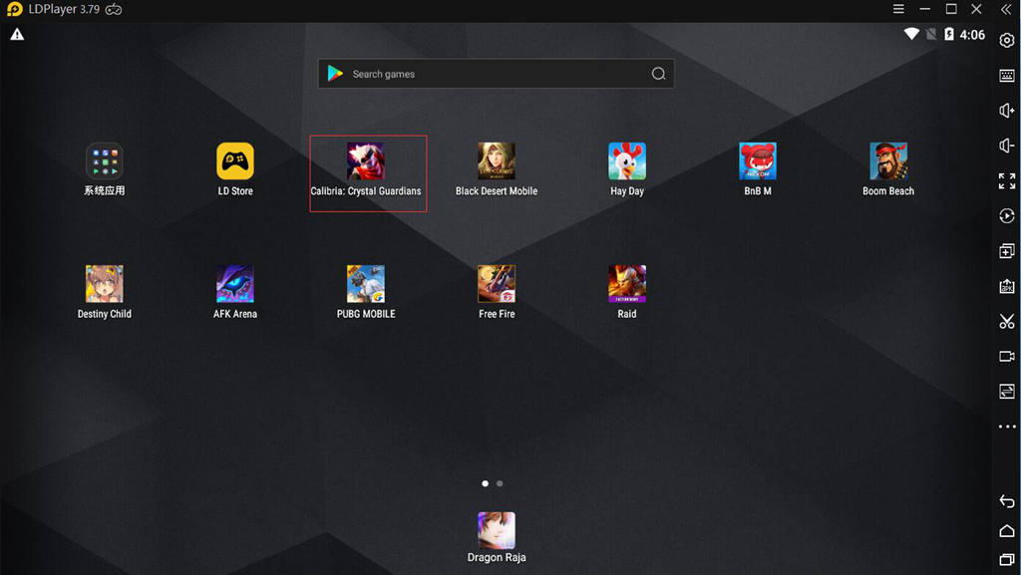This screenshot has width=1021, height=575.
Task: Open AFK Arena
Action: tap(235, 284)
